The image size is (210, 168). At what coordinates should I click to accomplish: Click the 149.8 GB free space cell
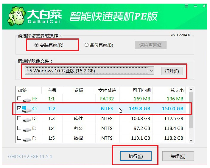[140, 109]
